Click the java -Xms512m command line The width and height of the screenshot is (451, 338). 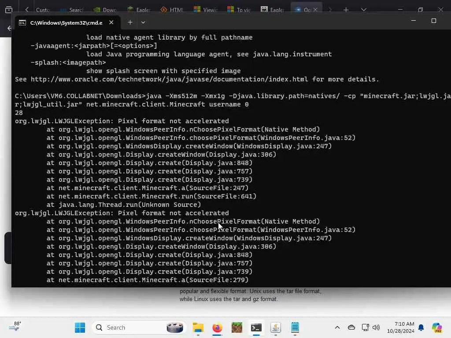tap(233, 100)
